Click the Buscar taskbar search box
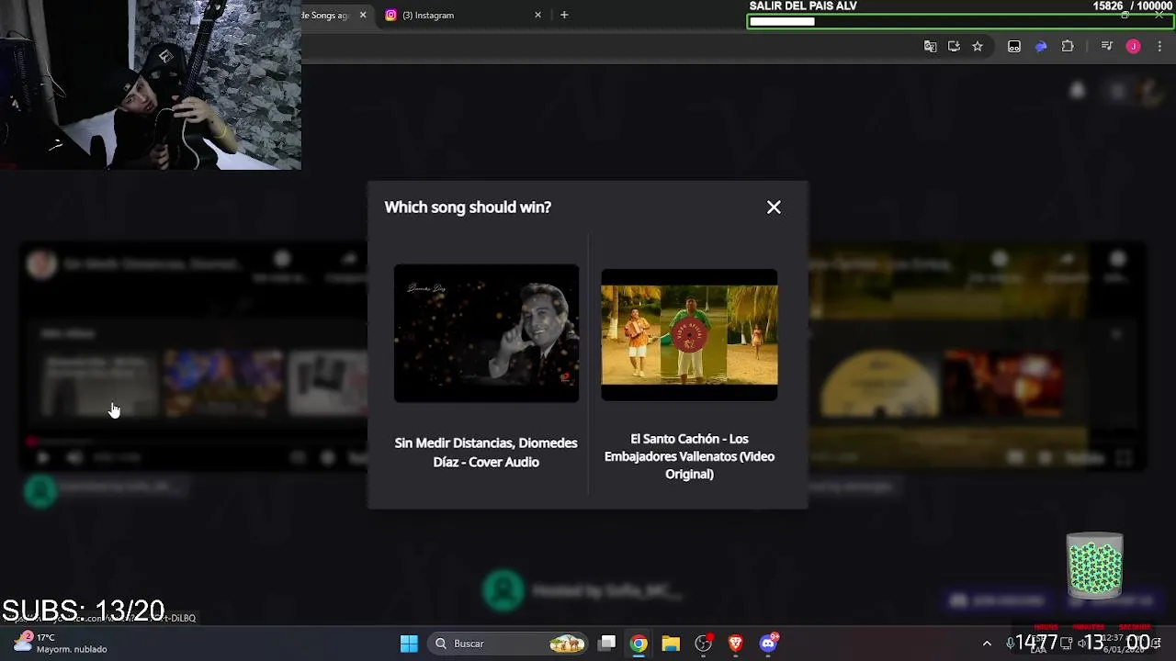The height and width of the screenshot is (661, 1176). [x=510, y=644]
